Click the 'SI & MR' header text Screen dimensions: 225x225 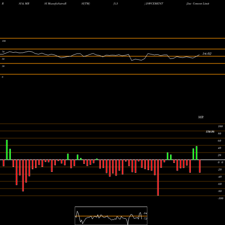(24, 4)
